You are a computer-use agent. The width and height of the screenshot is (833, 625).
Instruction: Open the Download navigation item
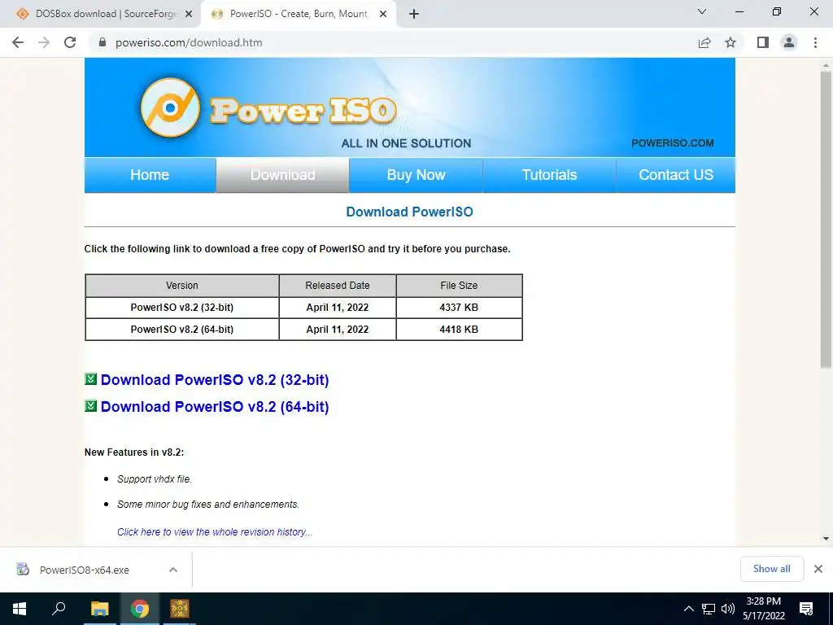pyautogui.click(x=282, y=175)
